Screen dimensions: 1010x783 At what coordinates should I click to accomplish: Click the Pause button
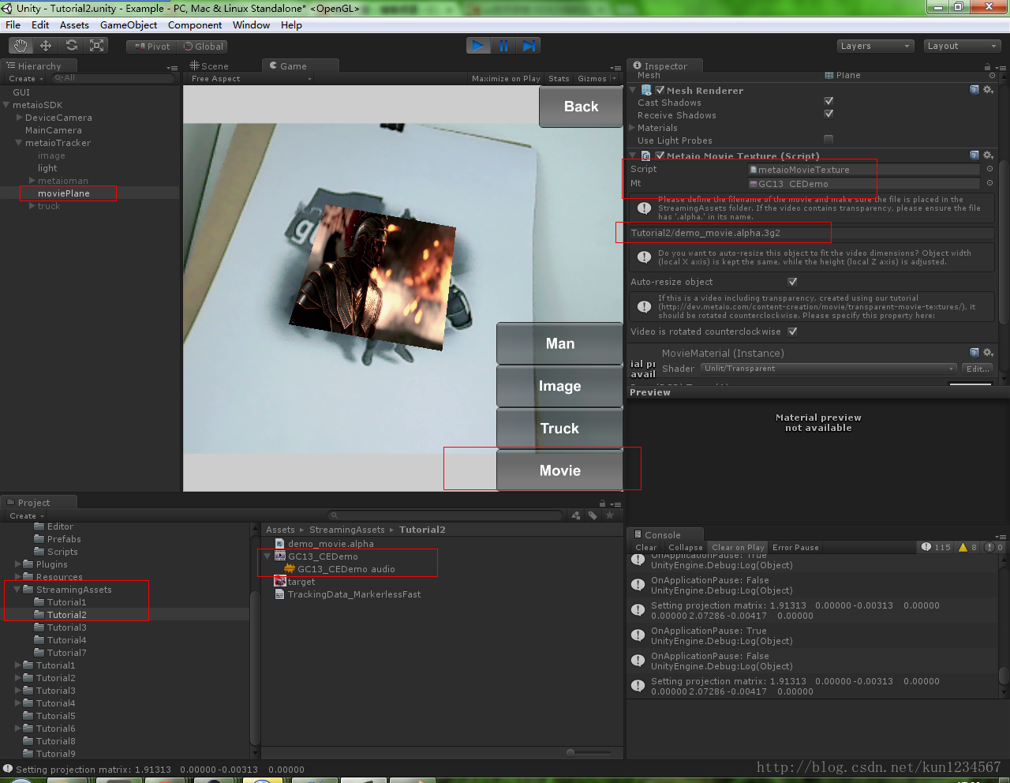(x=503, y=46)
